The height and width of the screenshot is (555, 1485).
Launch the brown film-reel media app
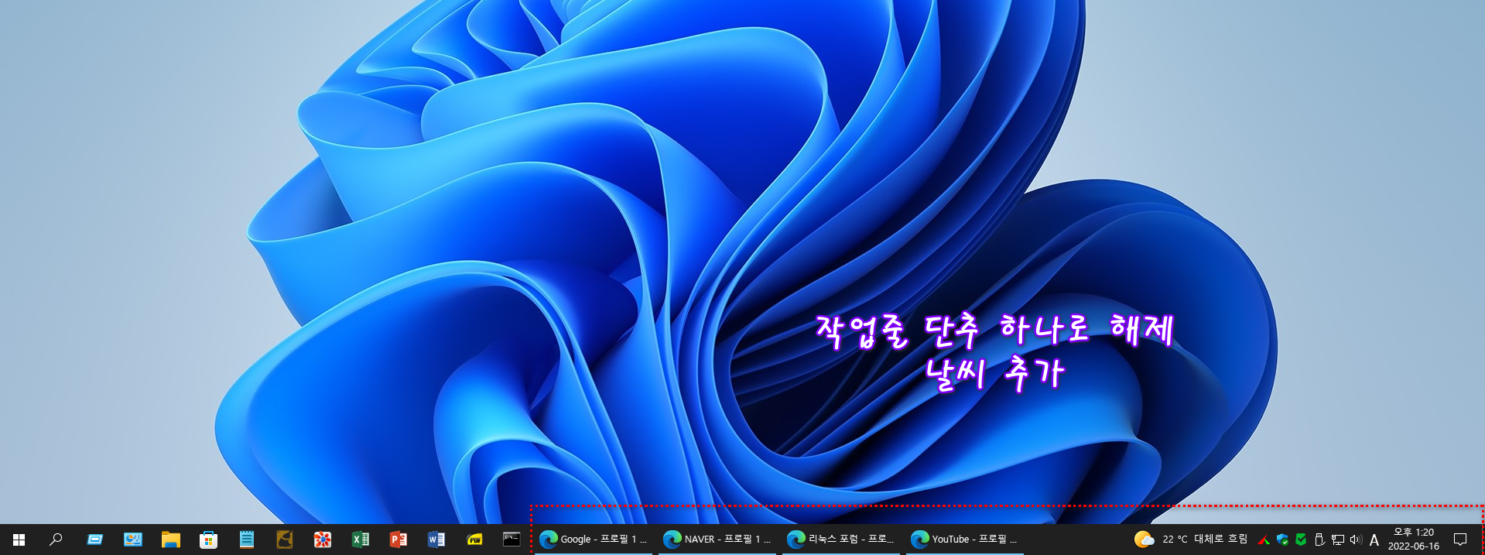(284, 540)
